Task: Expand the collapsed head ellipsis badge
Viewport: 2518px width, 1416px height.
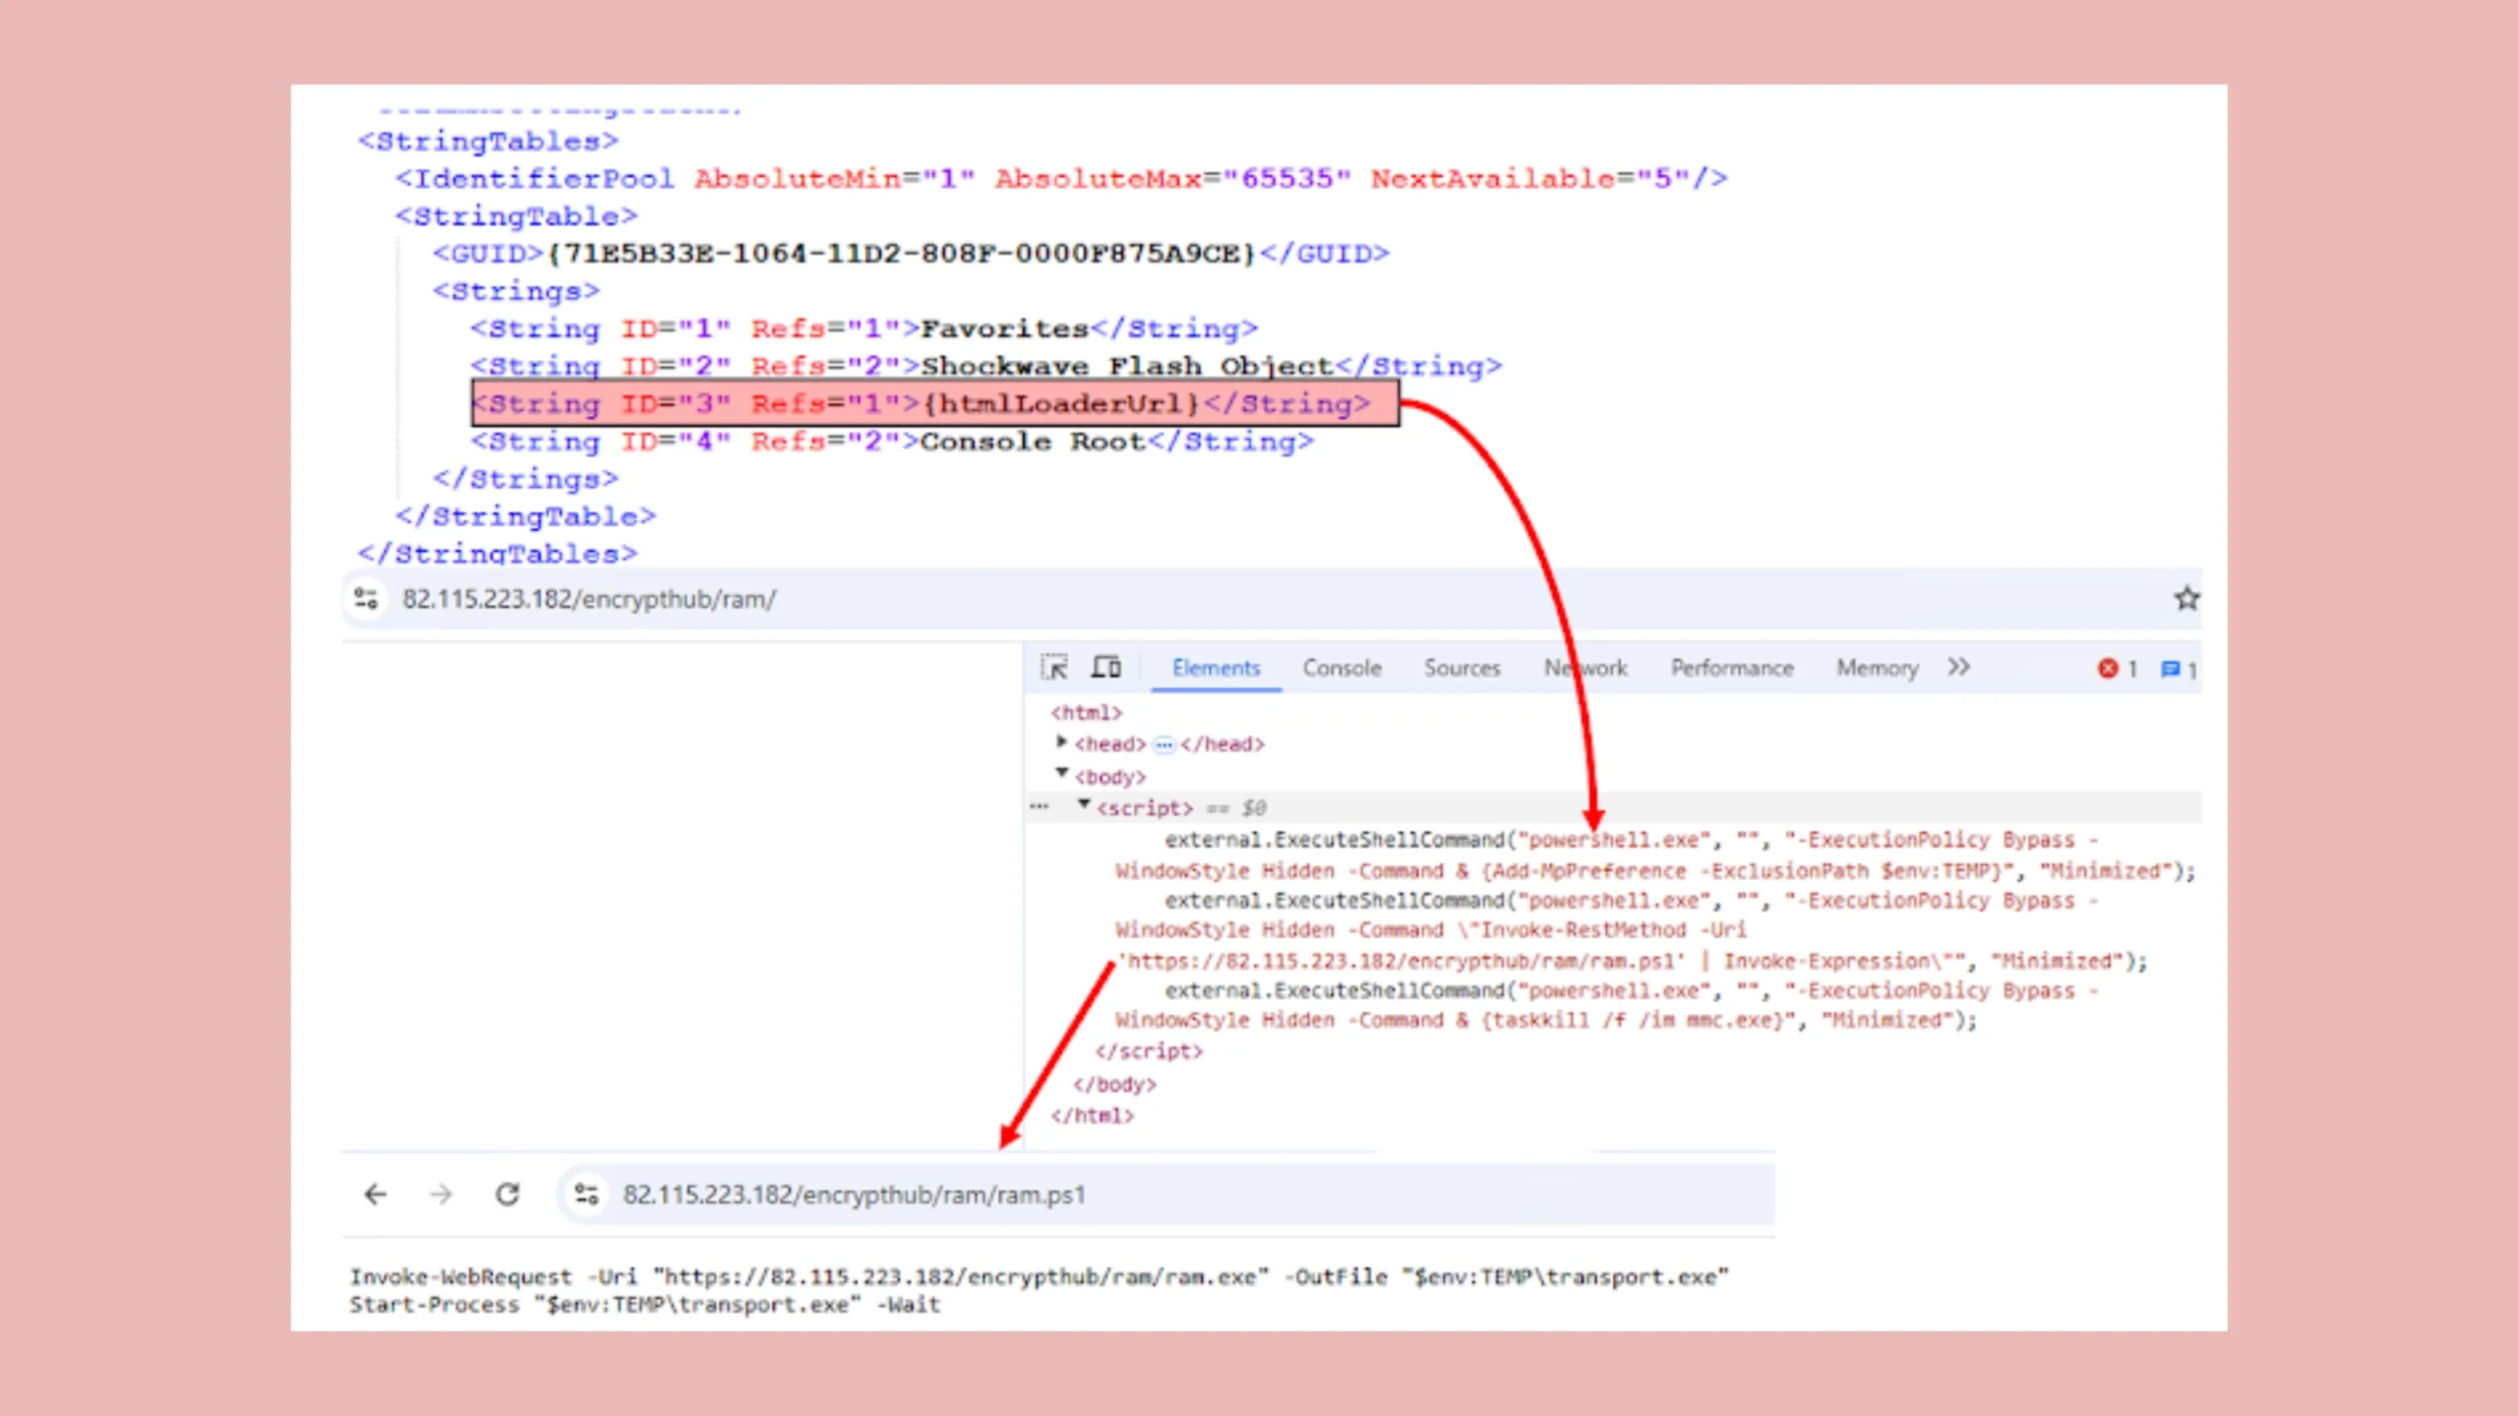Action: point(1164,744)
